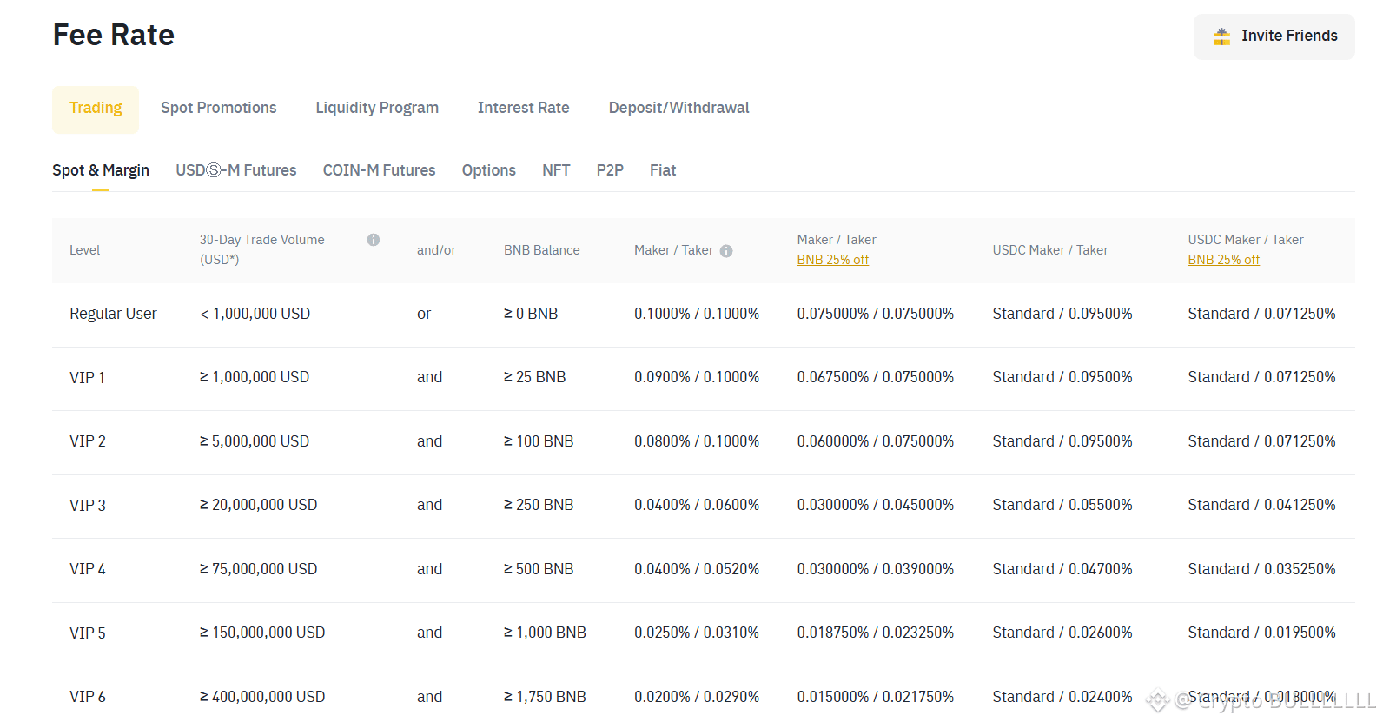
Task: Click the ≥ 1,000 BNB balance cell
Action: tap(546, 633)
